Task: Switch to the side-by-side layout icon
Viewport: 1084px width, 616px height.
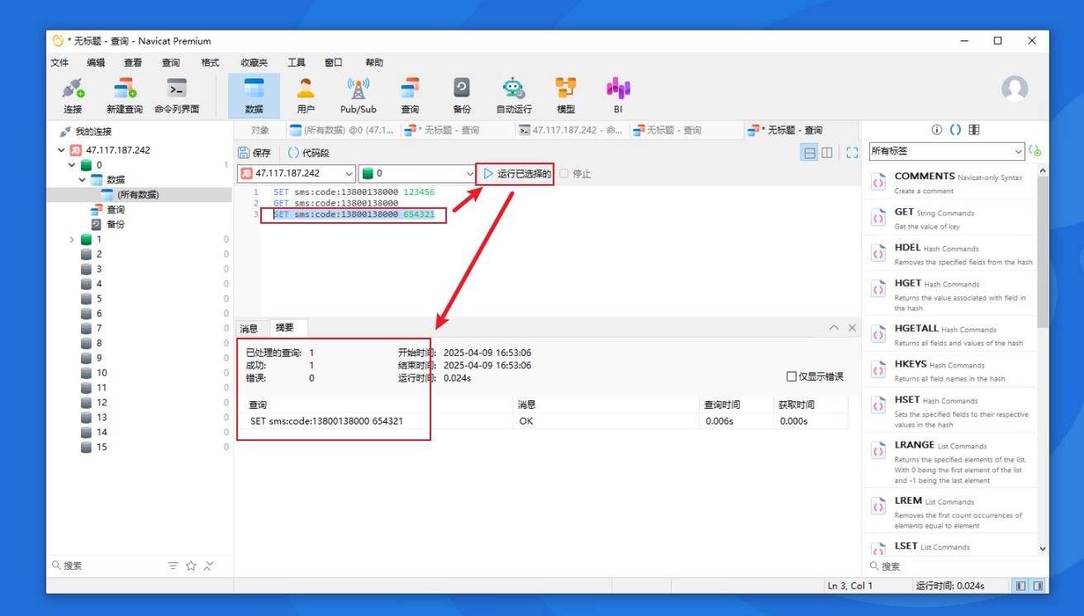Action: 827,153
